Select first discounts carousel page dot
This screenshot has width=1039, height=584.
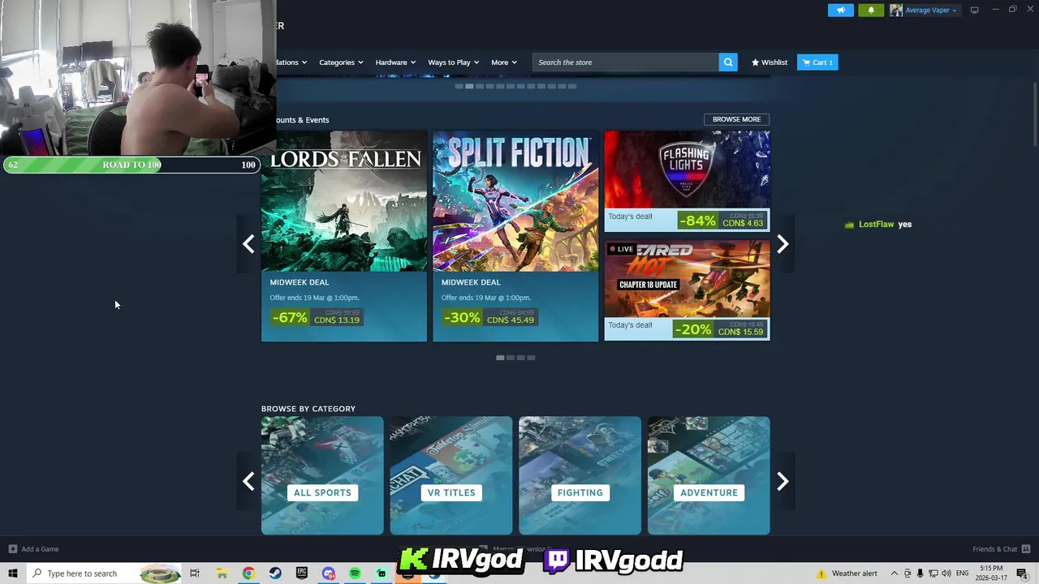pos(500,358)
